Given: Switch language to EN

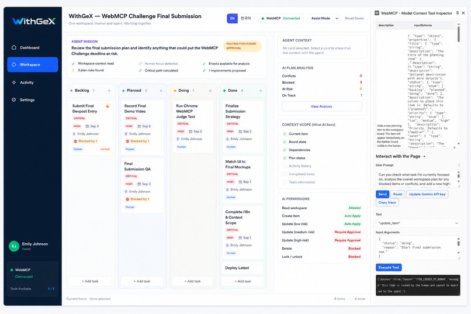Looking at the screenshot, I should click(232, 18).
